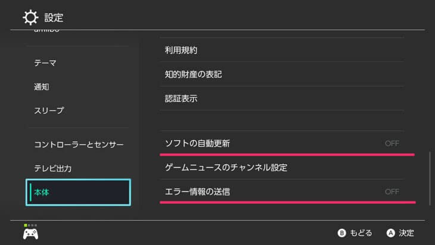Click the 設定 title text
The height and width of the screenshot is (245, 435).
pos(54,17)
